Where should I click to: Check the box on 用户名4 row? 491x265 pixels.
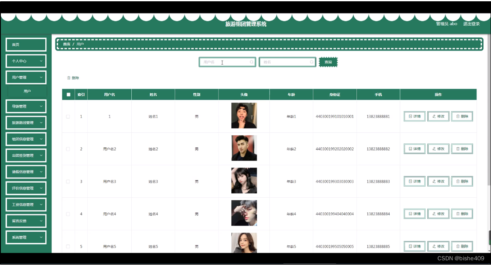pos(68,214)
